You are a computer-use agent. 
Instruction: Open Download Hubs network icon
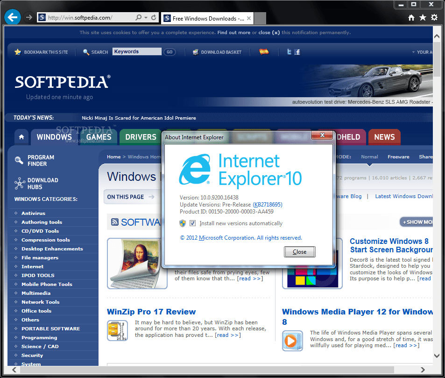[20, 184]
